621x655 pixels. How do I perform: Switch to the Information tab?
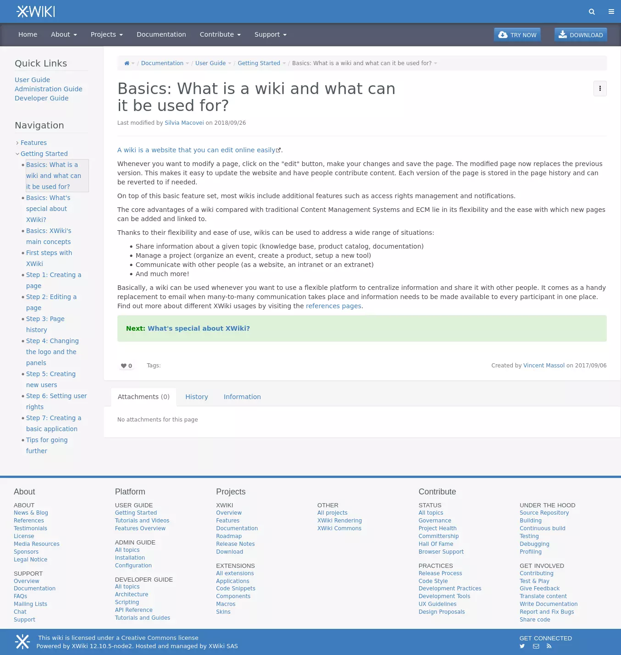click(x=242, y=397)
